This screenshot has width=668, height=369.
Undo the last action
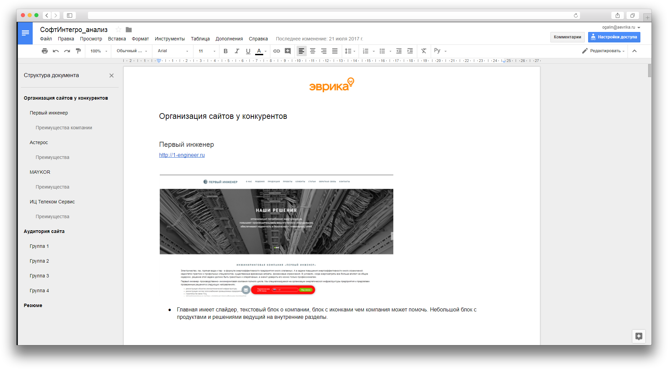coord(56,51)
